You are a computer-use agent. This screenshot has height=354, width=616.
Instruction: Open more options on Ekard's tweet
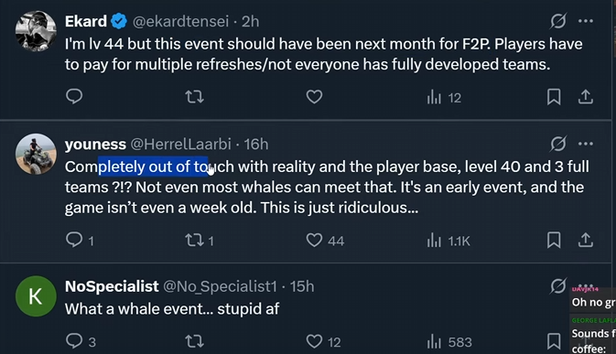(586, 21)
